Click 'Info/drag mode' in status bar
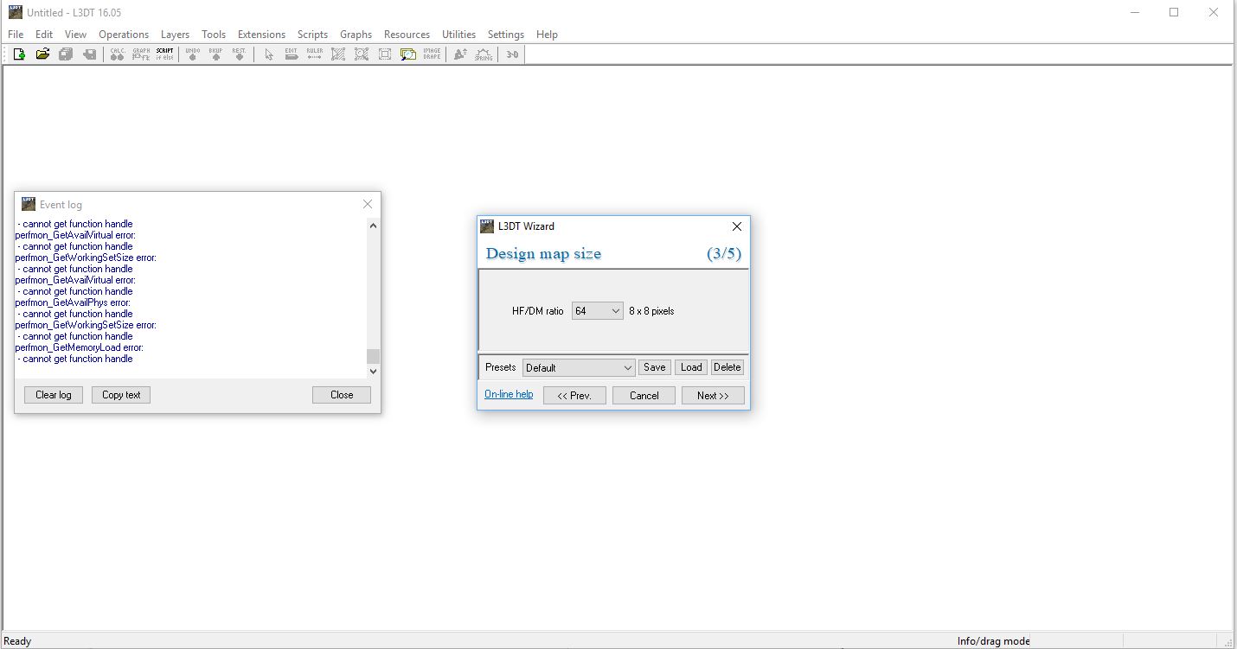 (x=993, y=641)
